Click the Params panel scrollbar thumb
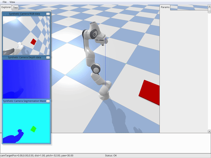The width and height of the screenshot is (211, 158). click(x=209, y=10)
